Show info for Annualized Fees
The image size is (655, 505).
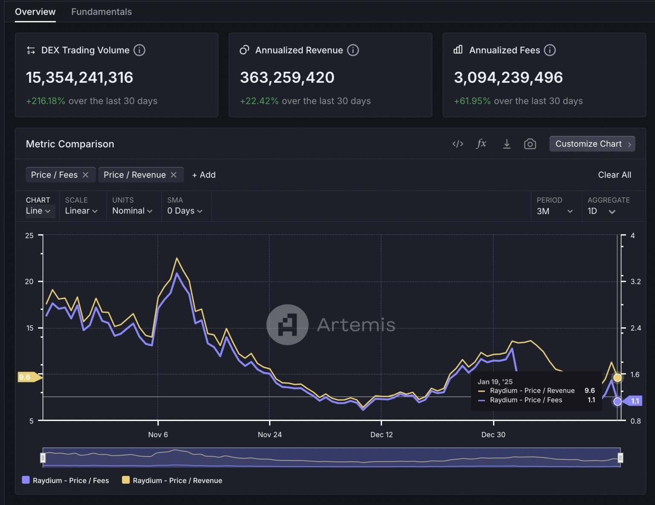(550, 50)
